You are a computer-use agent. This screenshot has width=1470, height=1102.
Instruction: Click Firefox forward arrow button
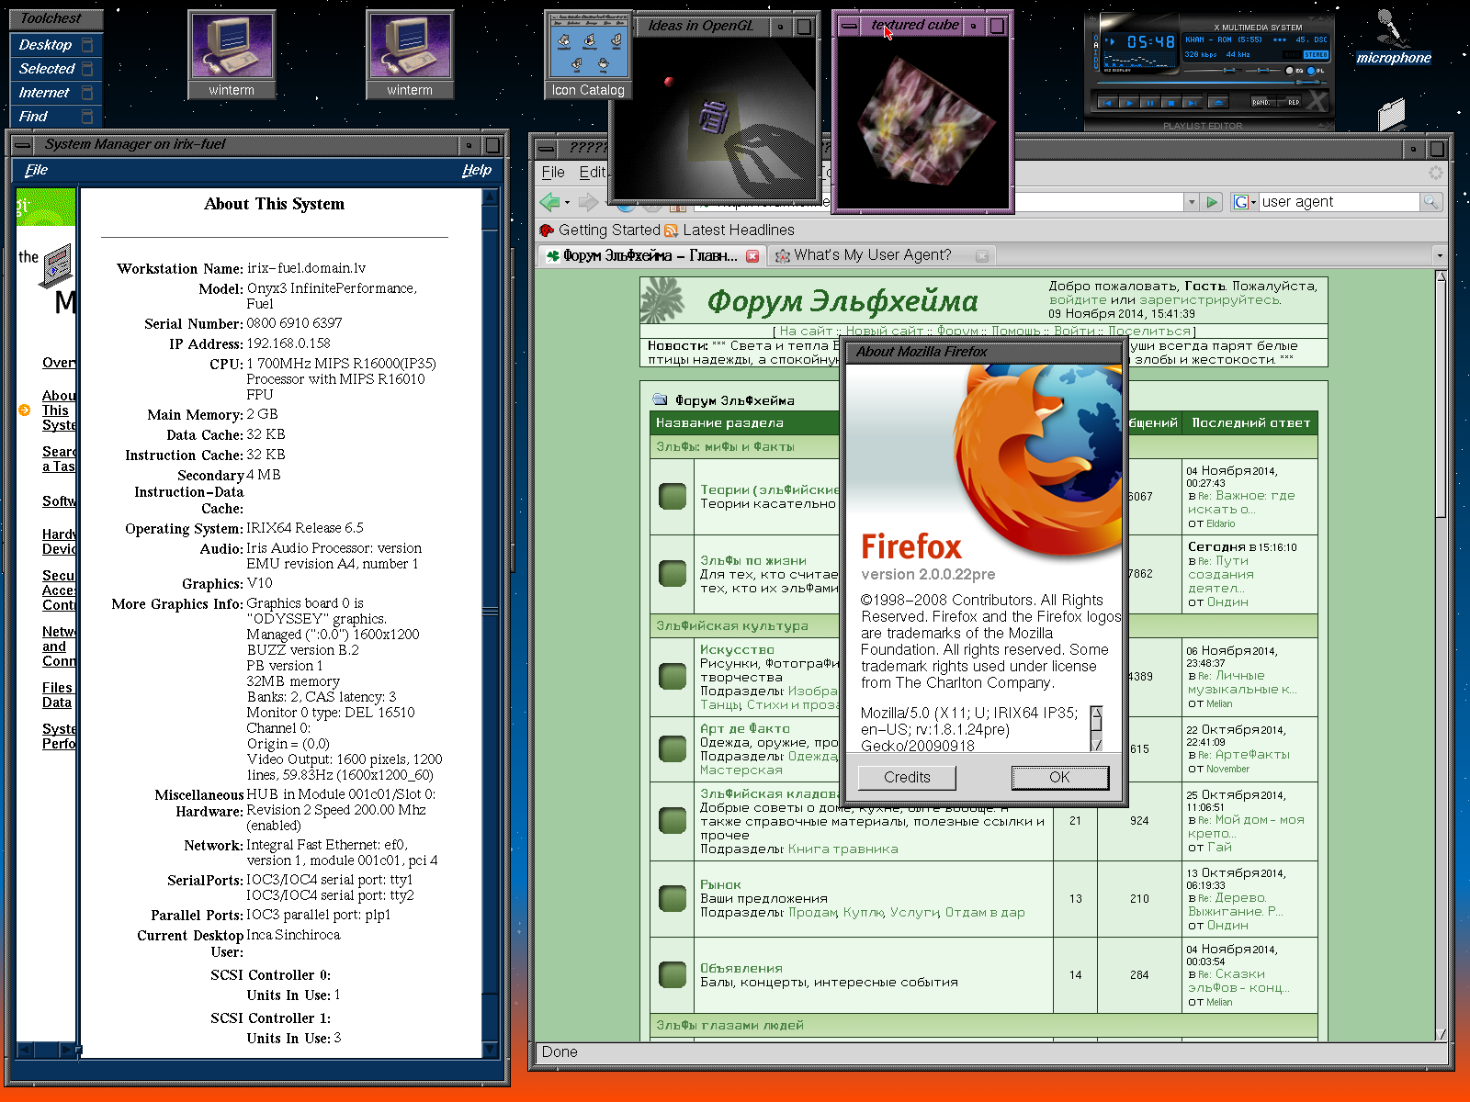pos(588,202)
